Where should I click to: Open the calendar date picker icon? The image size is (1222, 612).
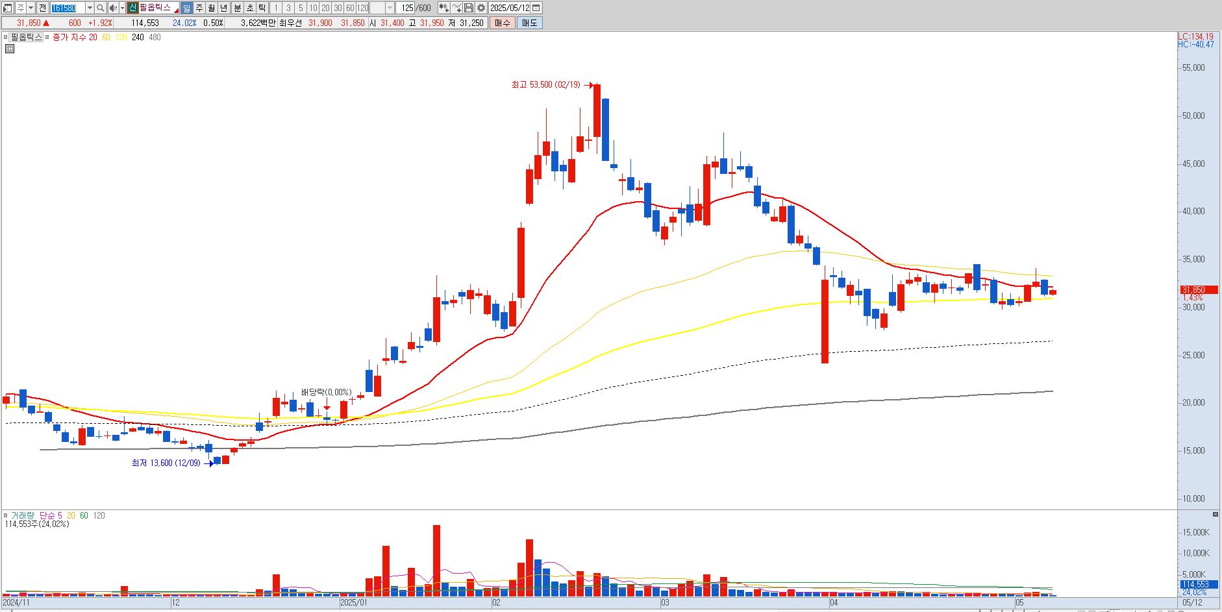[536, 8]
